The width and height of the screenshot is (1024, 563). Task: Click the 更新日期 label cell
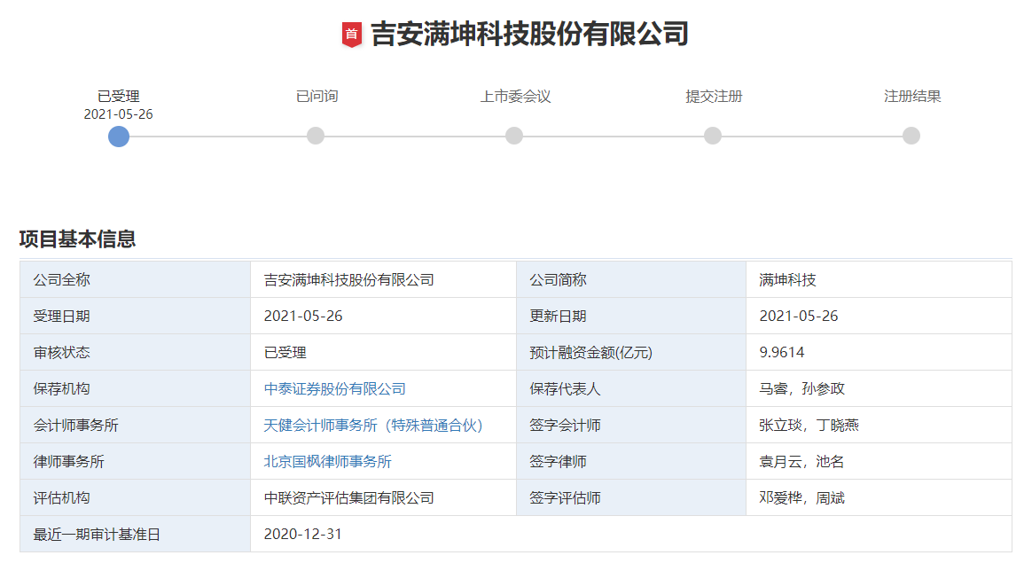click(631, 317)
